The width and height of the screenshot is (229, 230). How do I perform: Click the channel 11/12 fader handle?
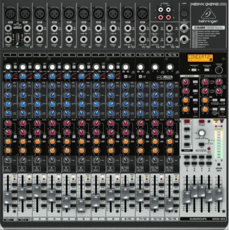(140, 196)
